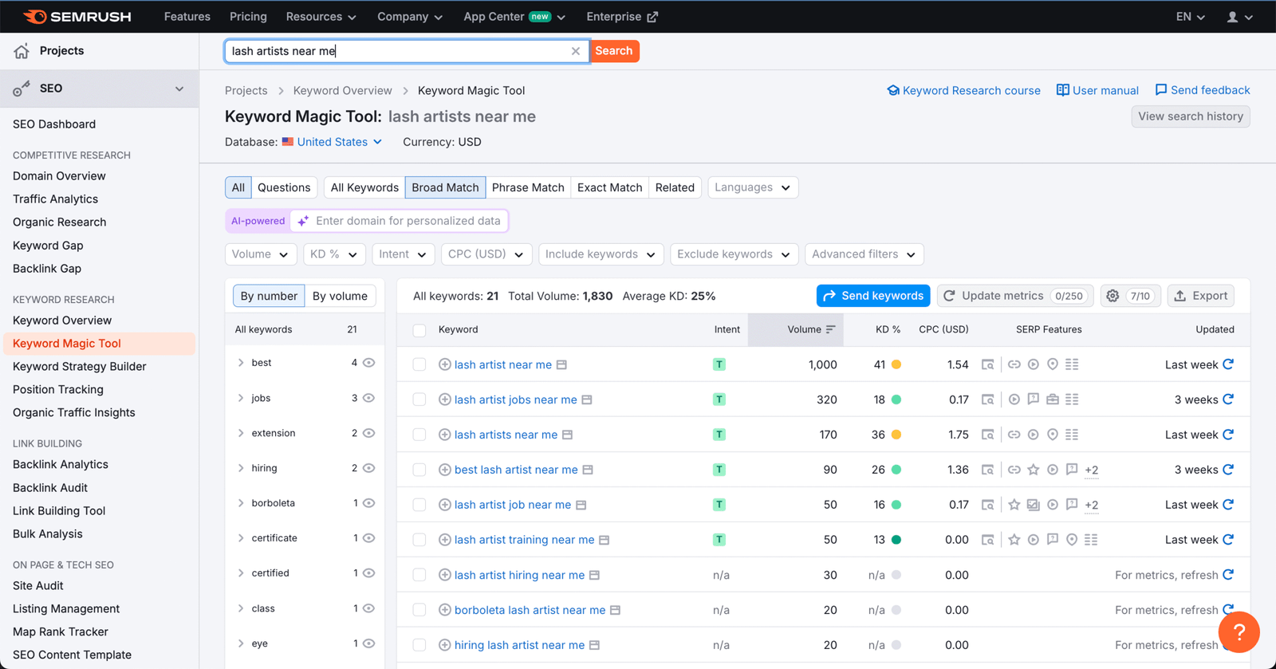View SERP snapshot icon in 'lash artist job near me' row
The height and width of the screenshot is (669, 1276).
pyautogui.click(x=988, y=505)
